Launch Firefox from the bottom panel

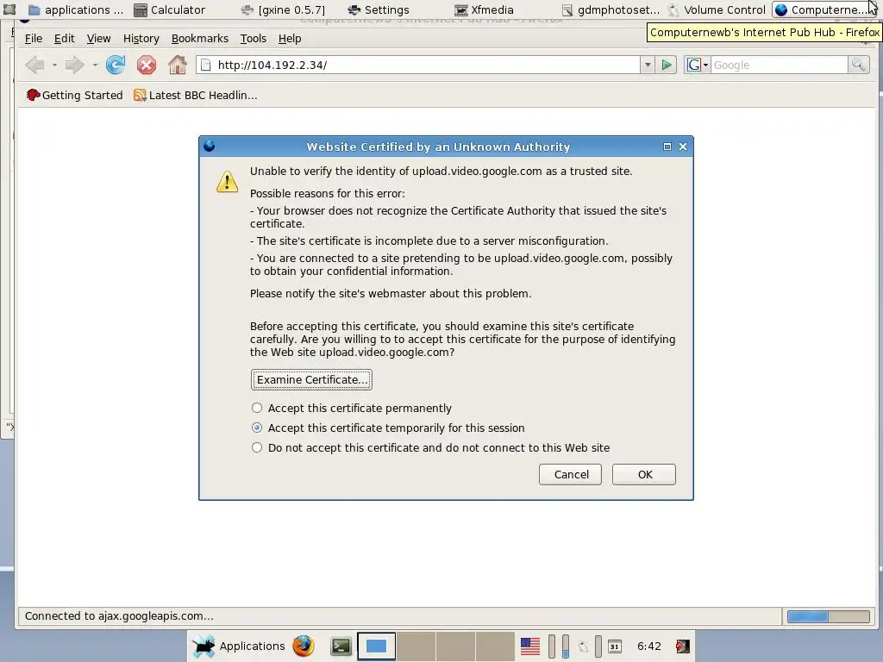304,646
